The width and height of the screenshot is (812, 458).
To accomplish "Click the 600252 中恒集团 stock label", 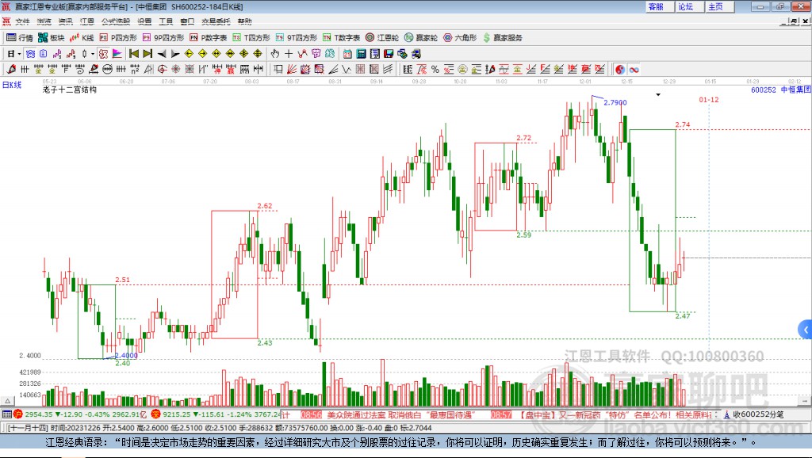I will click(780, 90).
